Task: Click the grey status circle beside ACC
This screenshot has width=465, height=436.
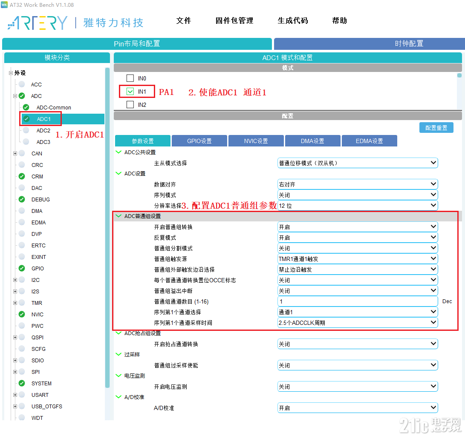Action: click(22, 84)
